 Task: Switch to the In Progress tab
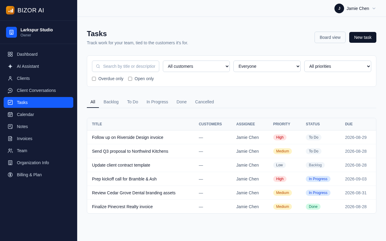(157, 102)
